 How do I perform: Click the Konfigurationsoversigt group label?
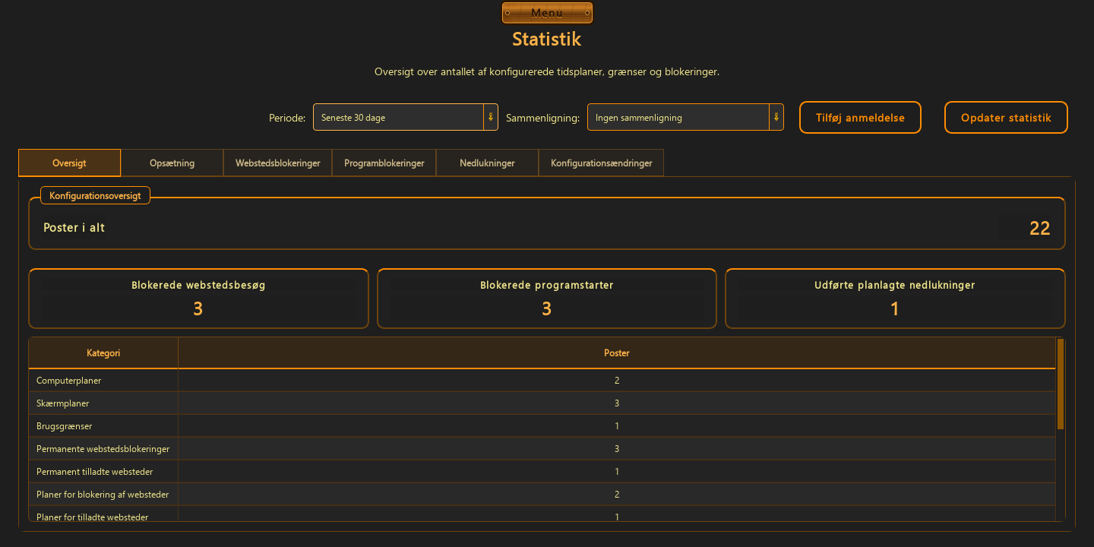(x=95, y=195)
